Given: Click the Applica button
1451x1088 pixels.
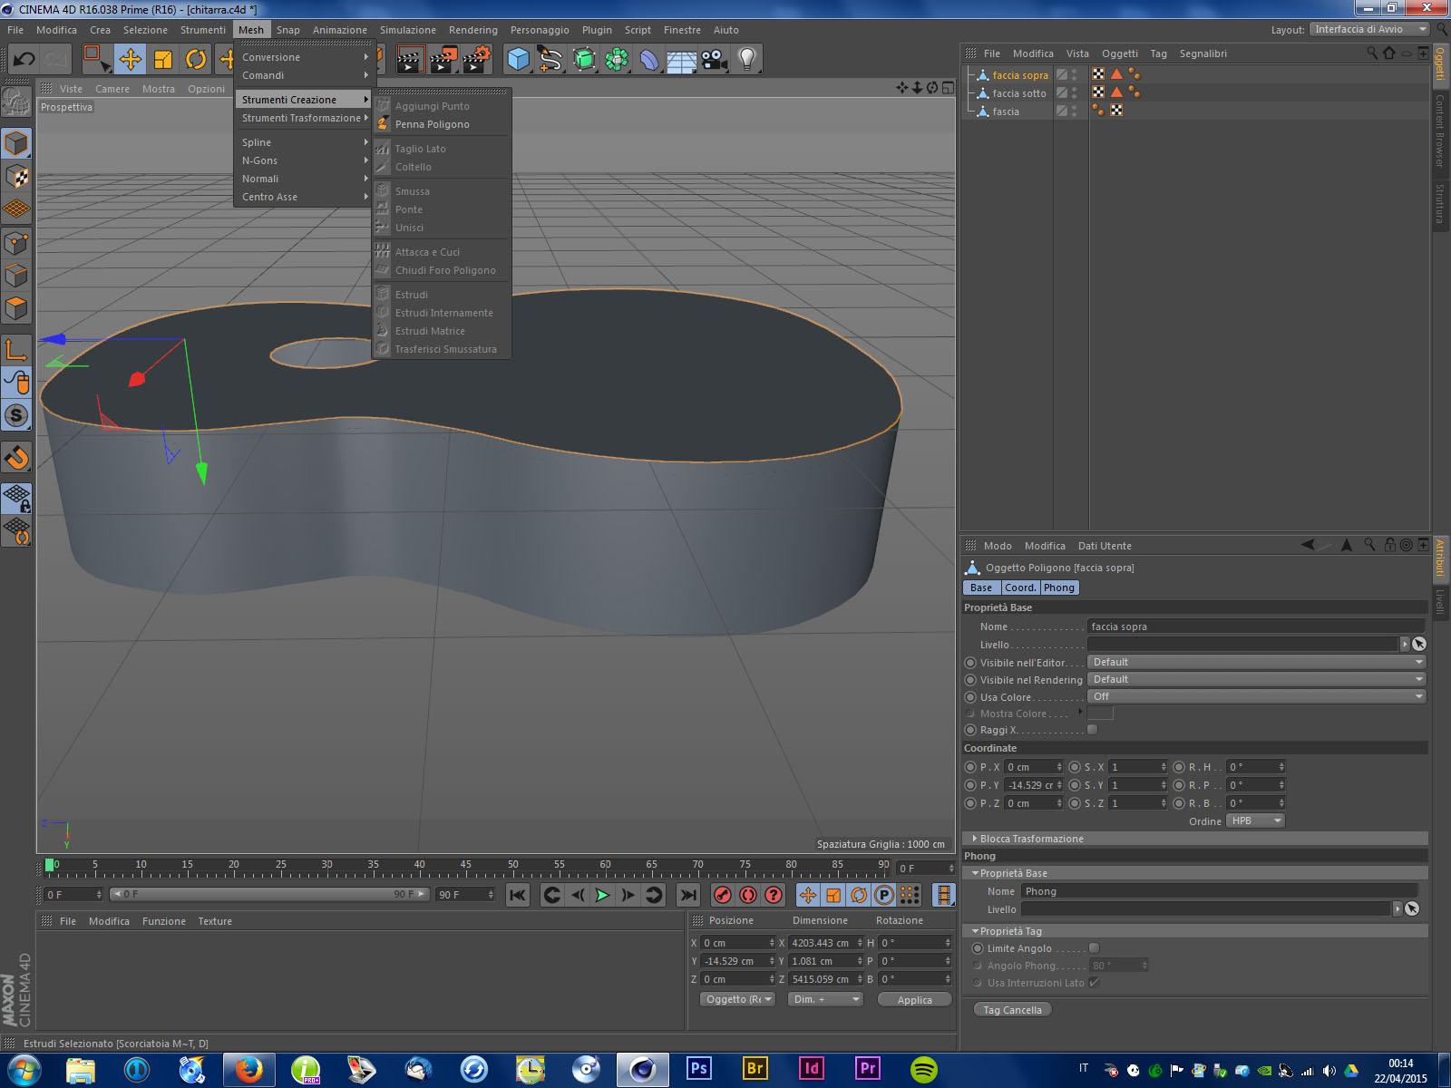Looking at the screenshot, I should pyautogui.click(x=914, y=1000).
